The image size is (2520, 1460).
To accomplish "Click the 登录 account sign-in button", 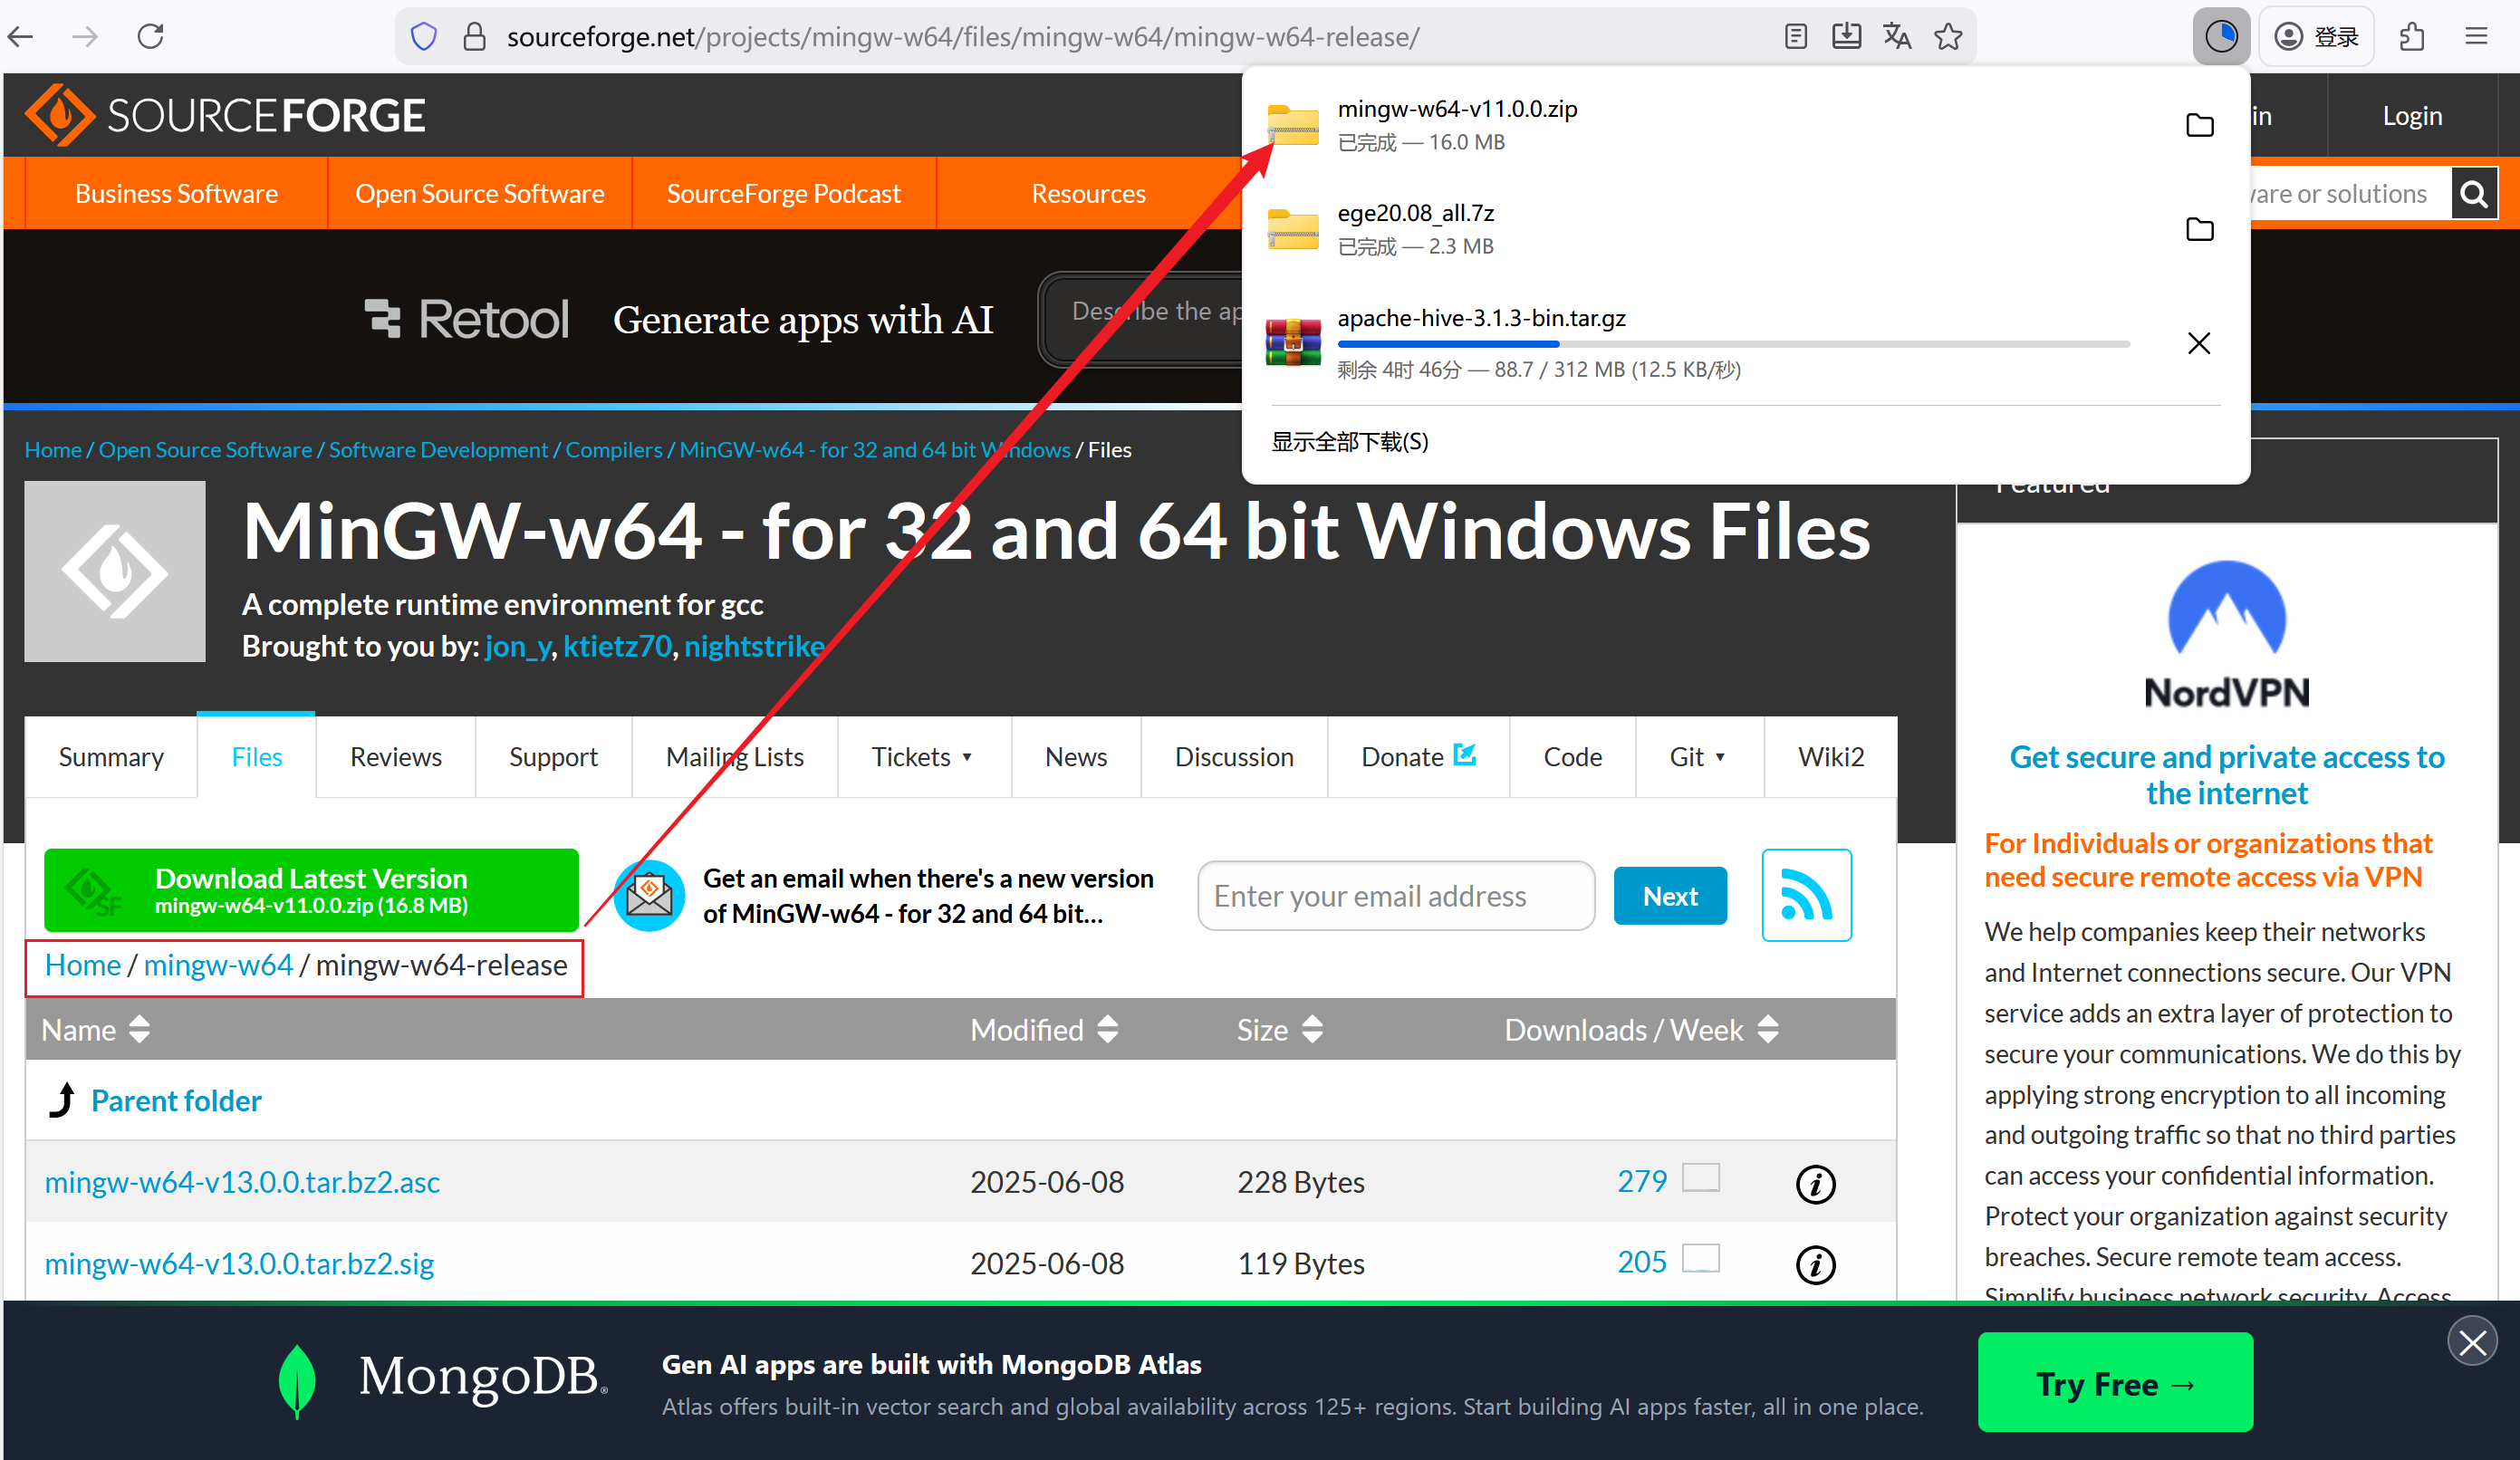I will pyautogui.click(x=2315, y=37).
